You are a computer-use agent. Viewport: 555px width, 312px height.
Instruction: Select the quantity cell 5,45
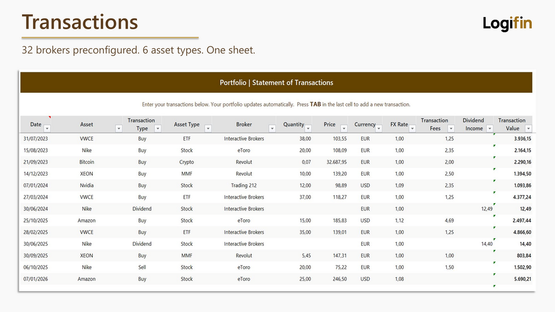(x=306, y=256)
